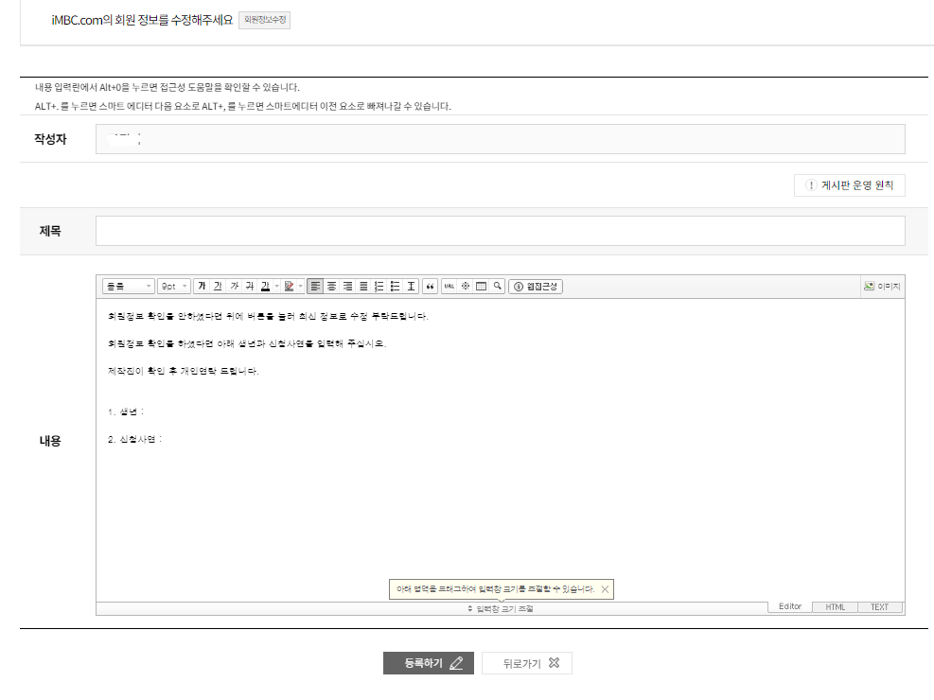Apply underline formatting to the text
The height and width of the screenshot is (700, 934).
tap(218, 286)
